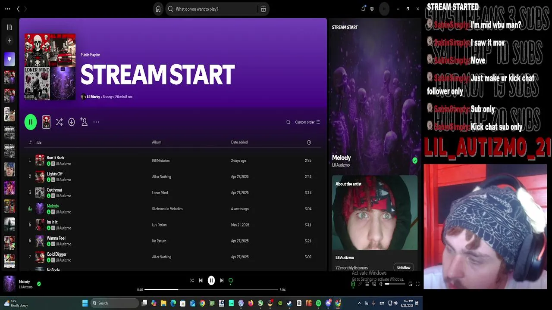552x310 pixels.
Task: Open the Liked Songs heart tile
Action: pyautogui.click(x=9, y=59)
